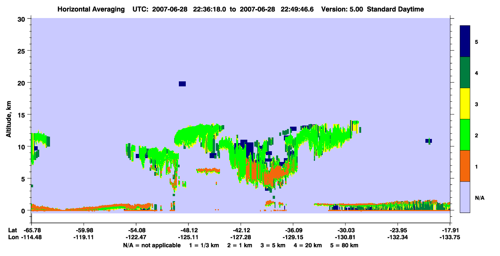Viewport: 500px width, 256px height.
Task: Click the colorbar label 'N/A'
Action: pyautogui.click(x=479, y=198)
